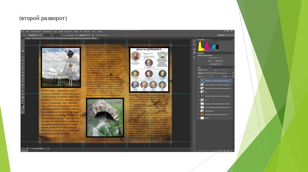Switch to the 'Каналы' tab
308x172 pixels.
pyautogui.click(x=205, y=68)
